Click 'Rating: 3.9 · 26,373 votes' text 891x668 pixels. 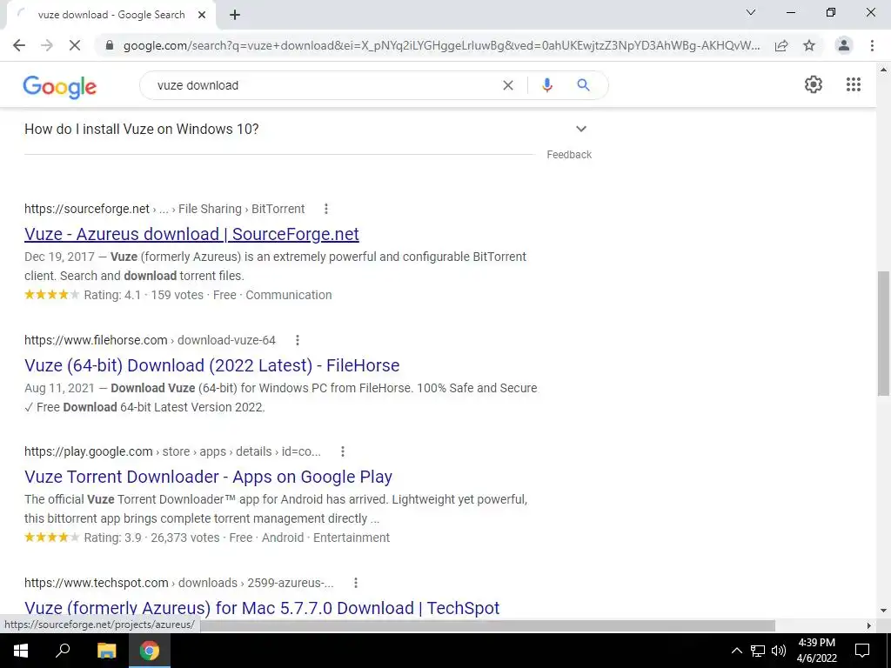pyautogui.click(x=151, y=538)
